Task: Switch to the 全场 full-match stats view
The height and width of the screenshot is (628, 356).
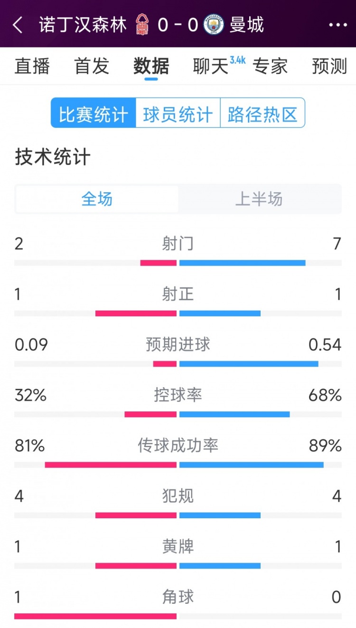Action: [96, 200]
